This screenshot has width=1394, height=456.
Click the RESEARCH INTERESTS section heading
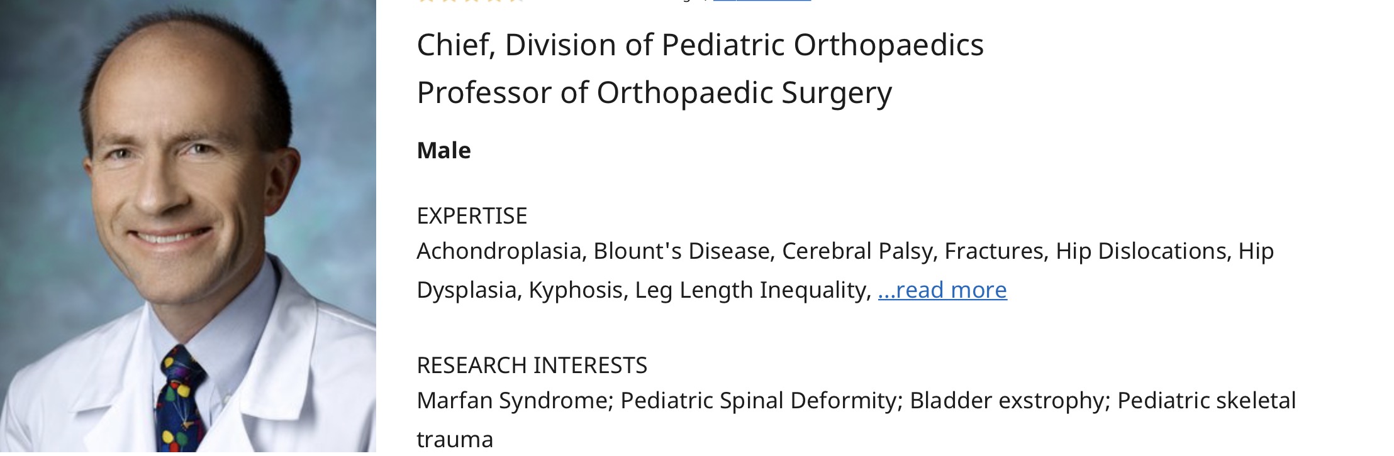[x=532, y=366]
